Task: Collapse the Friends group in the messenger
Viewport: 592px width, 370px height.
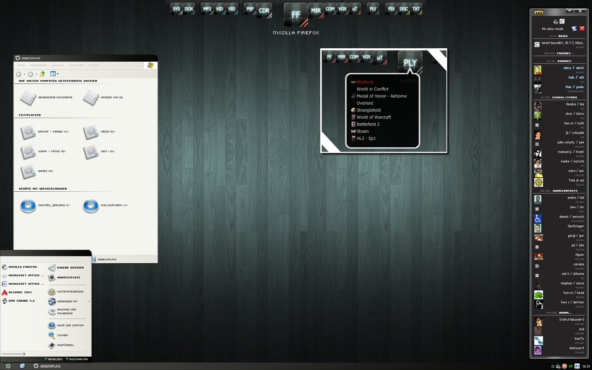Action: point(559,54)
